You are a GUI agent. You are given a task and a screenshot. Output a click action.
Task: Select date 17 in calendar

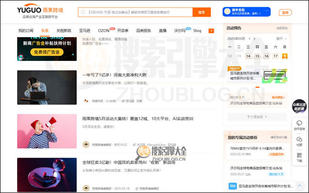[276, 56]
